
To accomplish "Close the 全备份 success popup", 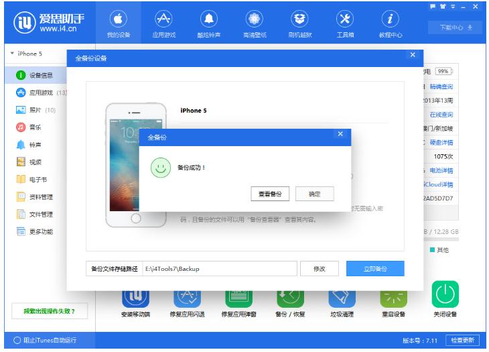I will pyautogui.click(x=340, y=134).
